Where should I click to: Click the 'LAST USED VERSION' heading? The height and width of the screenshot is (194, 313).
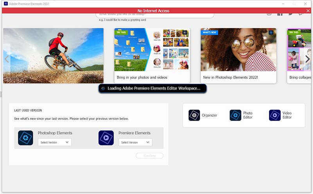[28, 110]
